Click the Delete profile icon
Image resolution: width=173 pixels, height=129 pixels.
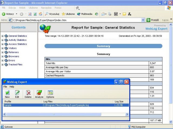click(x=28, y=93)
